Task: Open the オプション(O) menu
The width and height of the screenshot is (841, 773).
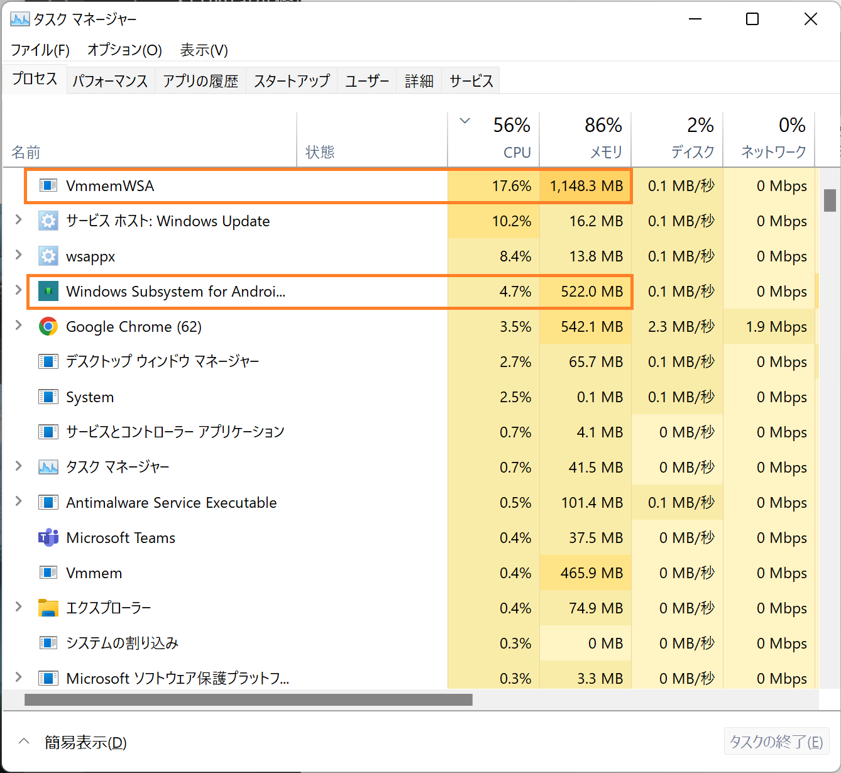Action: 124,50
